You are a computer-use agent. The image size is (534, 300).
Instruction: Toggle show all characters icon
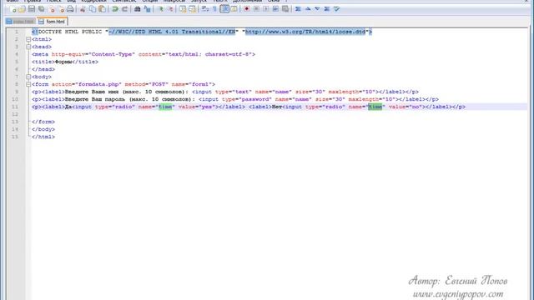tap(214, 9)
